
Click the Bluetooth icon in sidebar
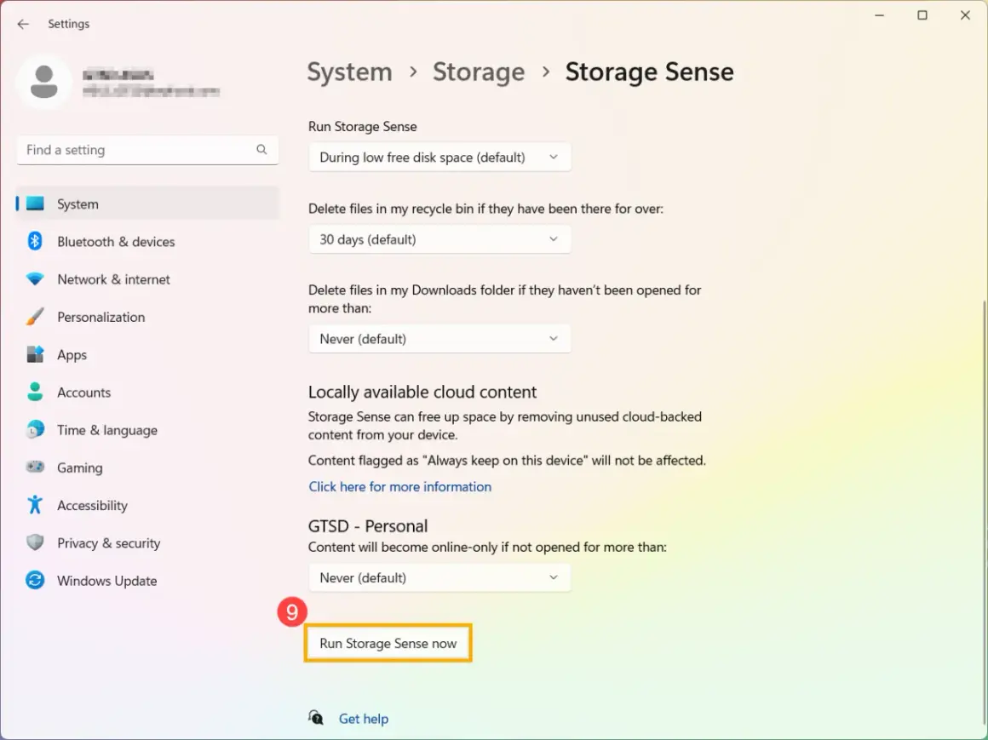(x=35, y=241)
